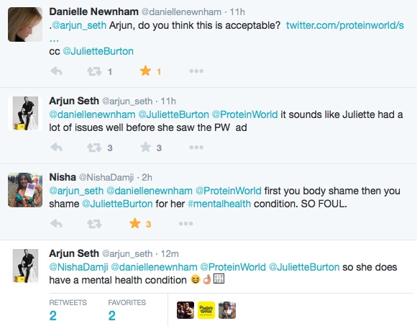Screen dimensions: 417x326
Task: Reply to Danielle Newnham's tweet
Action: point(56,71)
